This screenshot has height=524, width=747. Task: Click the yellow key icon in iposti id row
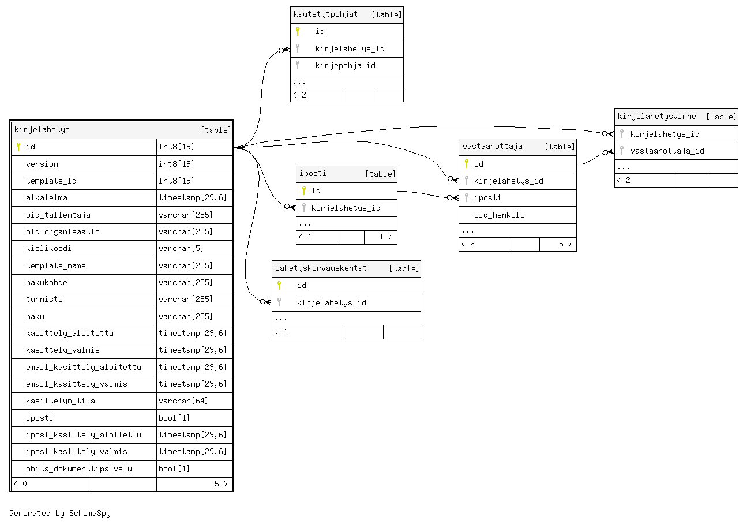[304, 190]
